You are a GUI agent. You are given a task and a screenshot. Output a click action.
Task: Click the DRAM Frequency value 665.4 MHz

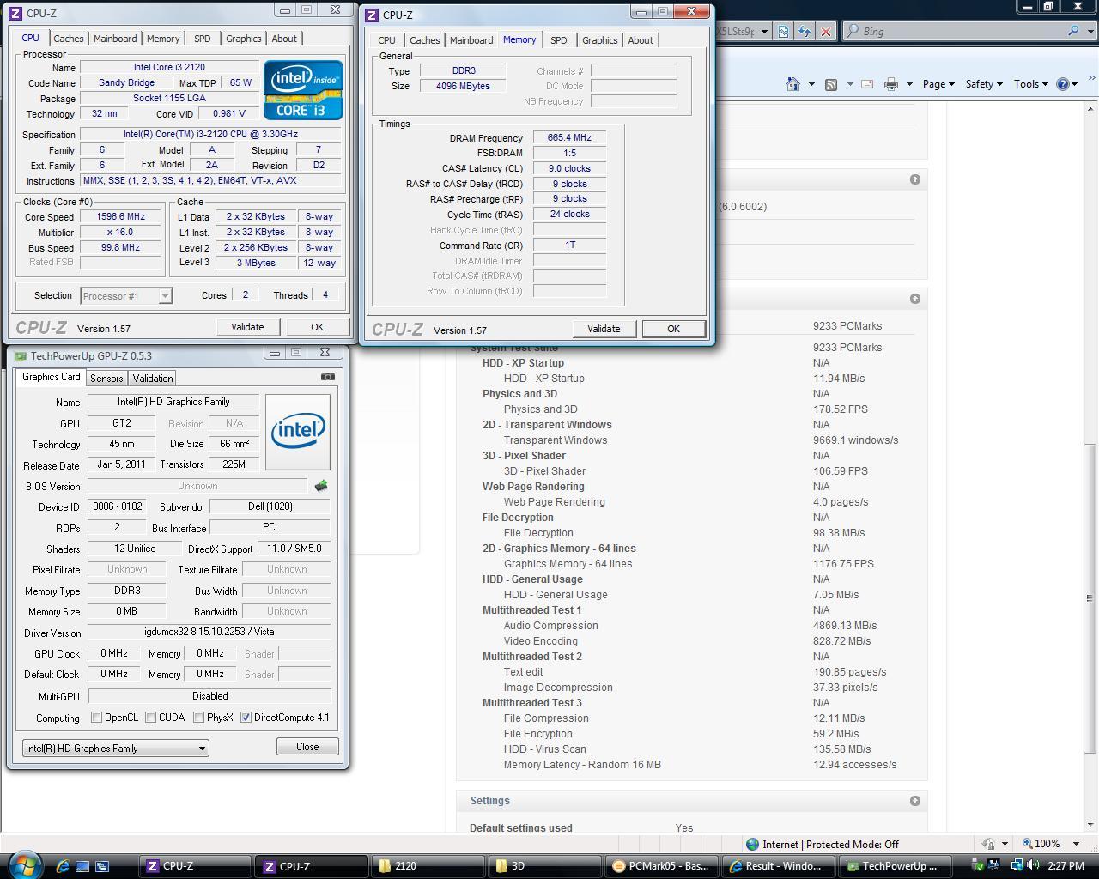tap(569, 137)
